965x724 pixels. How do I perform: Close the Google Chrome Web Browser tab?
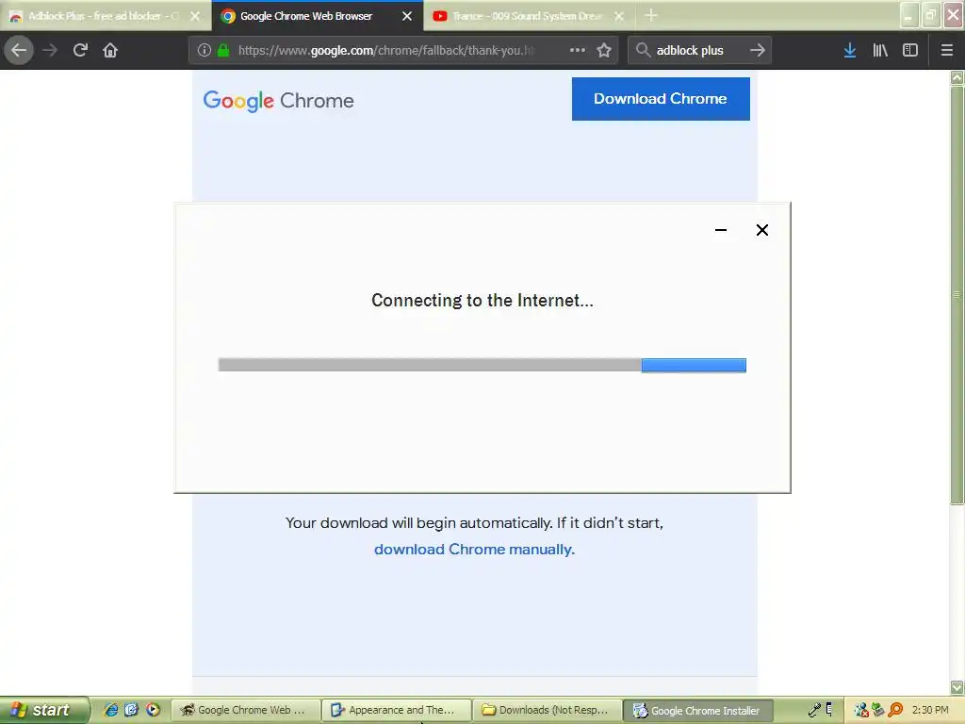pos(407,17)
